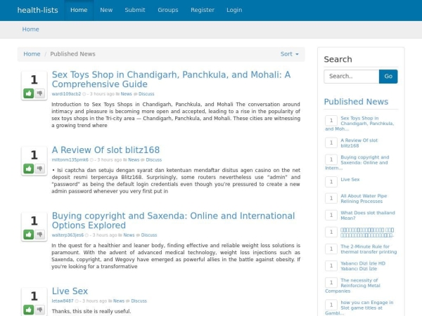Viewport: 422px width, 316px height.
Task: Open sidebar link All About Water Pipe Relining
Action: pyautogui.click(x=364, y=199)
